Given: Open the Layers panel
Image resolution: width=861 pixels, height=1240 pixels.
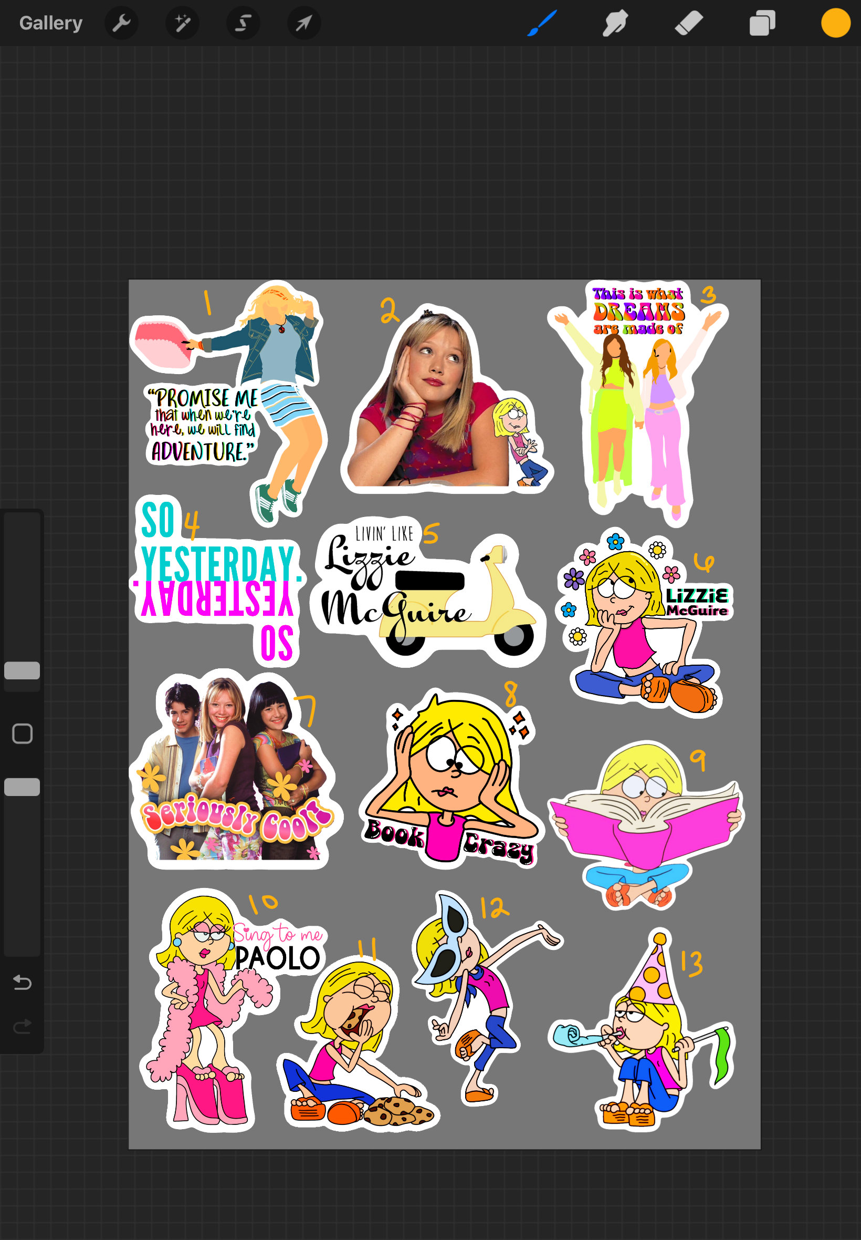Looking at the screenshot, I should 762,23.
